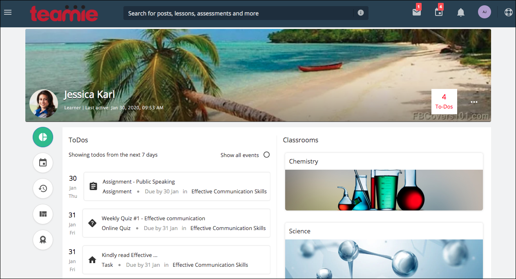Screen dimensions: 516x279
Task: Click the 'Due by 30 Jan' text
Action: click(x=162, y=191)
